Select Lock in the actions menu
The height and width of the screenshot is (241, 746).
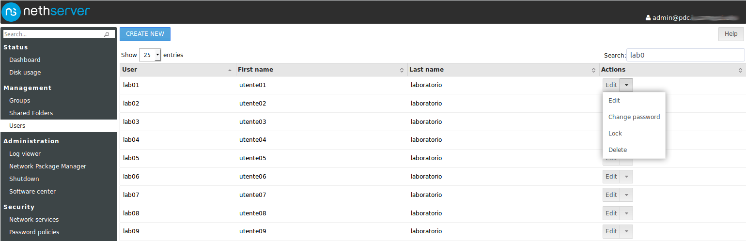(615, 134)
